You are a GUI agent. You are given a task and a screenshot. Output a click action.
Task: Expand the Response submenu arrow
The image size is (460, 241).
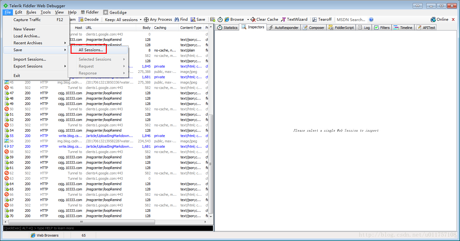pos(124,73)
